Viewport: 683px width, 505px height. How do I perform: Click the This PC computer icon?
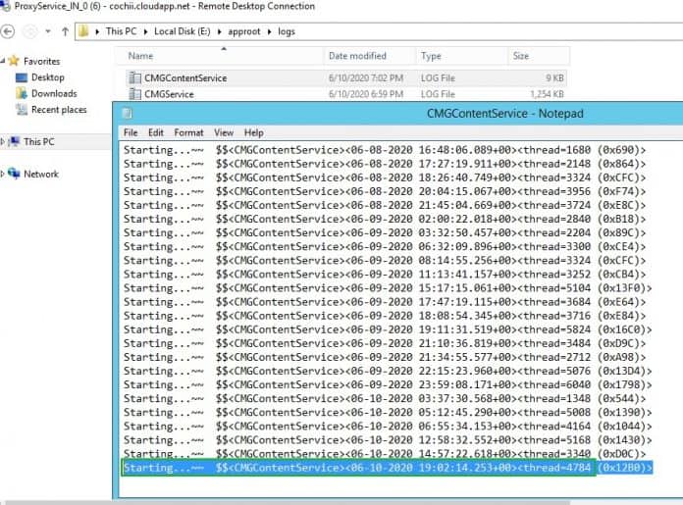point(15,141)
